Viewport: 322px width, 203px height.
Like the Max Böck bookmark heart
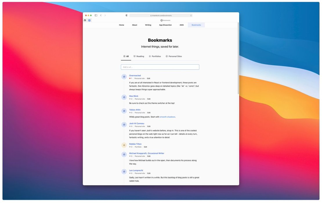(131, 99)
